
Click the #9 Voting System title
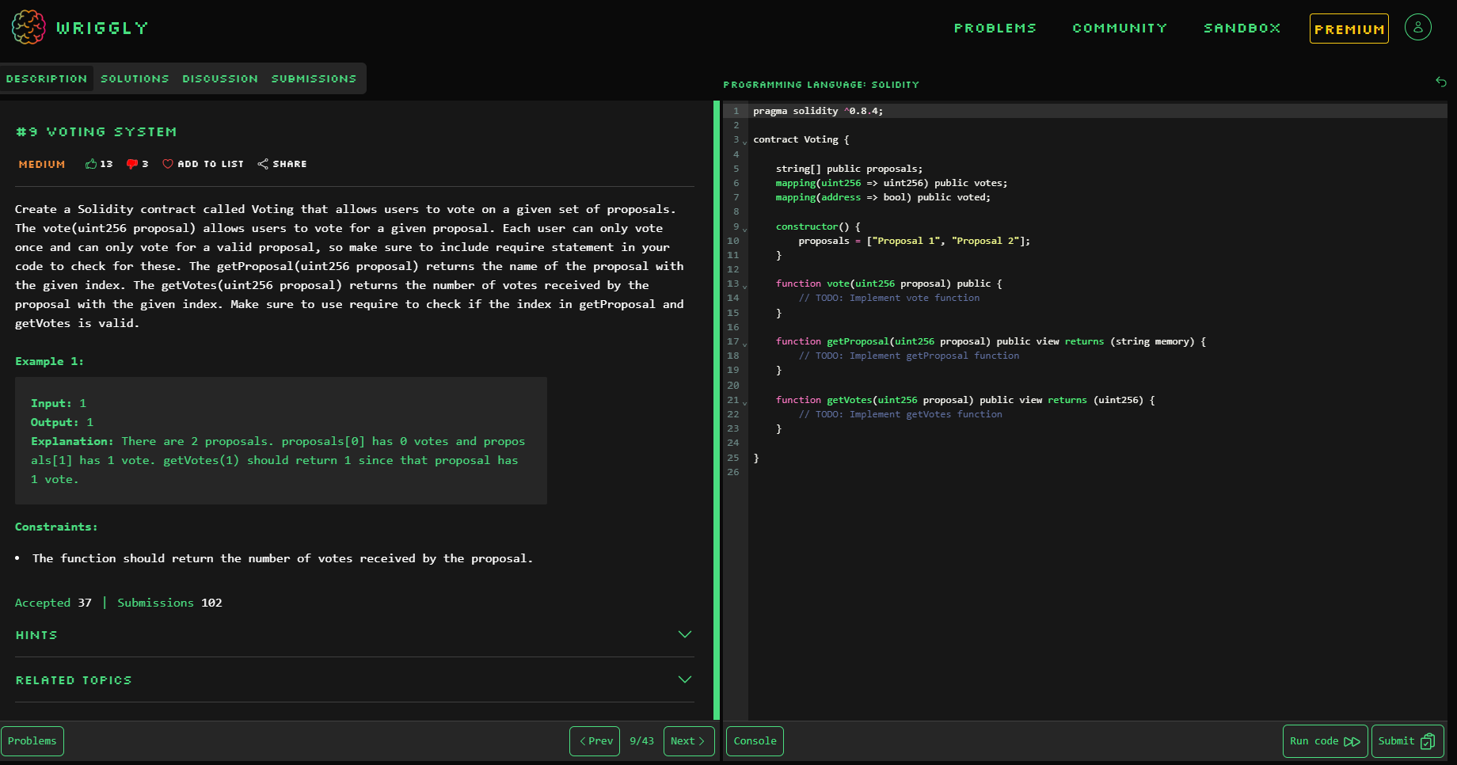[96, 131]
